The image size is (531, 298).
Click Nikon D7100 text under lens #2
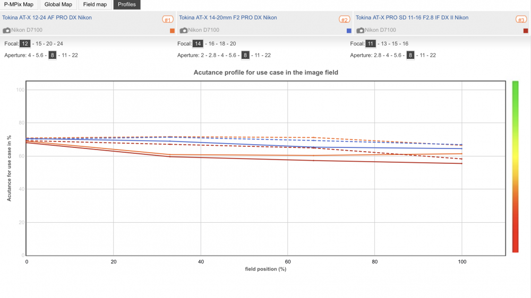tap(203, 30)
